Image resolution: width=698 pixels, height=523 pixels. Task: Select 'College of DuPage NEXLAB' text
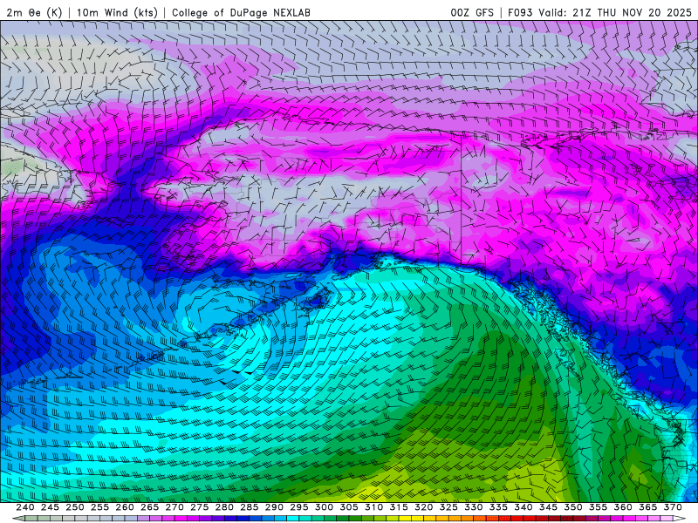tap(241, 12)
